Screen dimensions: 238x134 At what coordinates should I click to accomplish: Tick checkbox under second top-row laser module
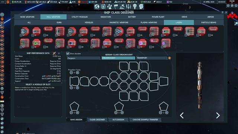pyautogui.click(x=33, y=35)
